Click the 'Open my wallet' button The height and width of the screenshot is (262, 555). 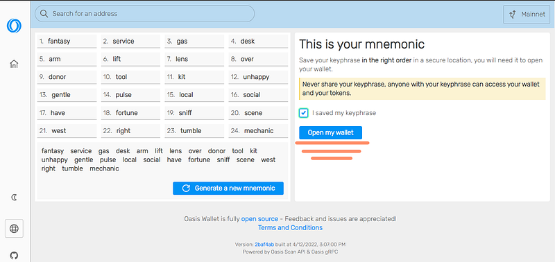click(x=331, y=132)
